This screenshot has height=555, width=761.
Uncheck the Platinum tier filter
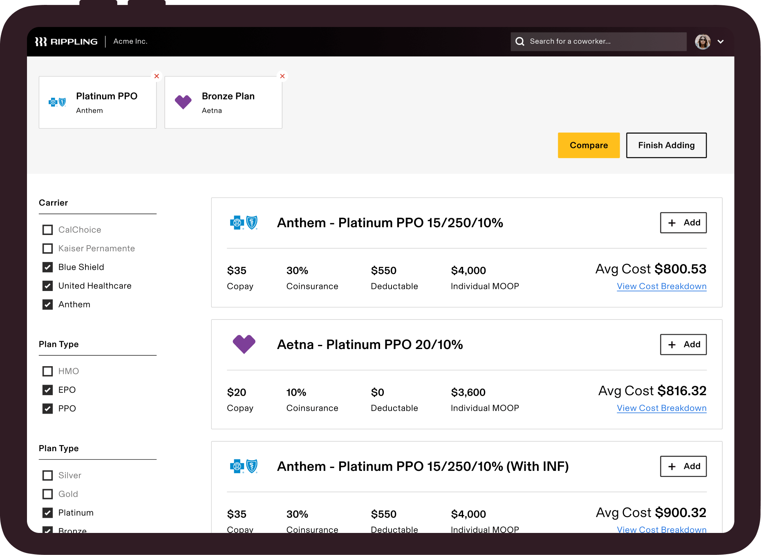point(48,513)
